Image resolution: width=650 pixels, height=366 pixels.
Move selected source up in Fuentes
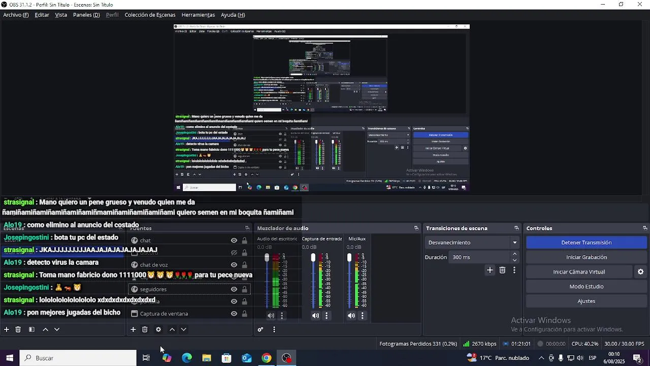172,329
